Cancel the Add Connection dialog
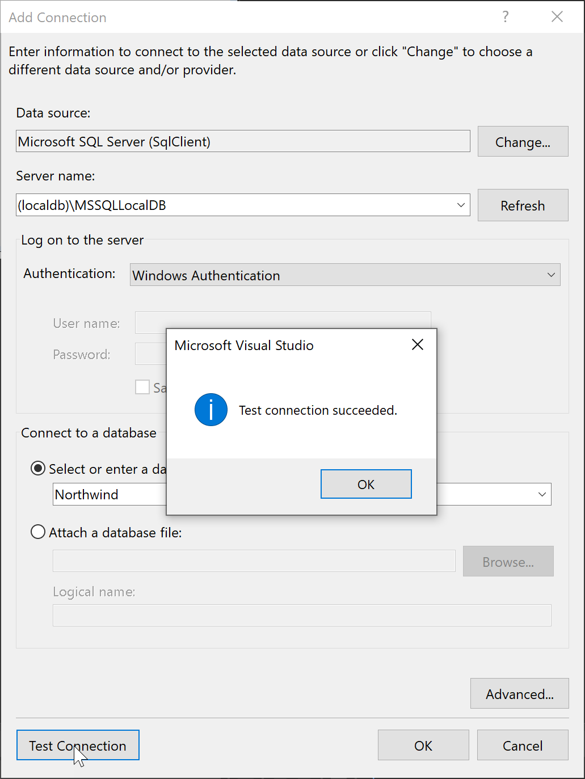Viewport: 585px width, 779px height. 522,745
